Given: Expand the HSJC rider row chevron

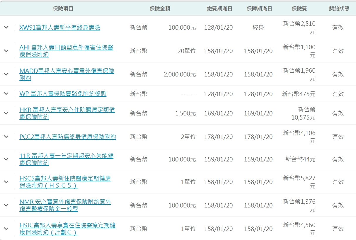Looking at the screenshot, I should click(x=6, y=229).
